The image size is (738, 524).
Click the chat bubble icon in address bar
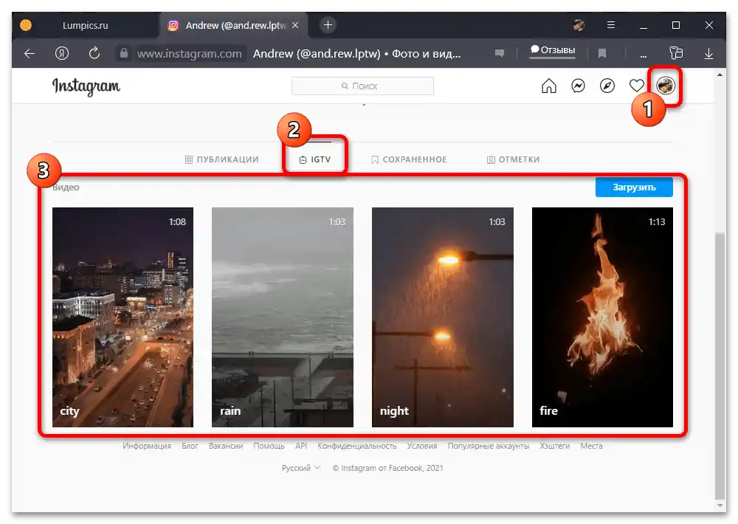pos(500,53)
